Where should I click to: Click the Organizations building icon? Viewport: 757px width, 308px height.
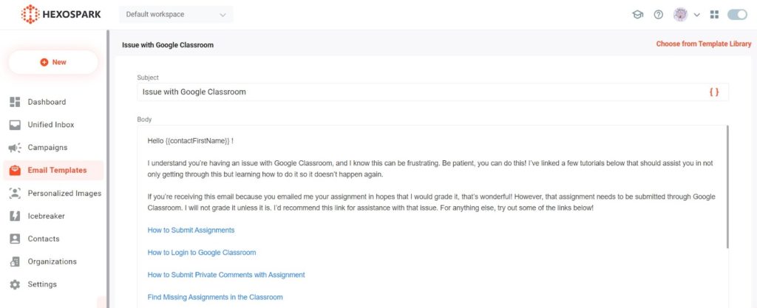(x=15, y=261)
